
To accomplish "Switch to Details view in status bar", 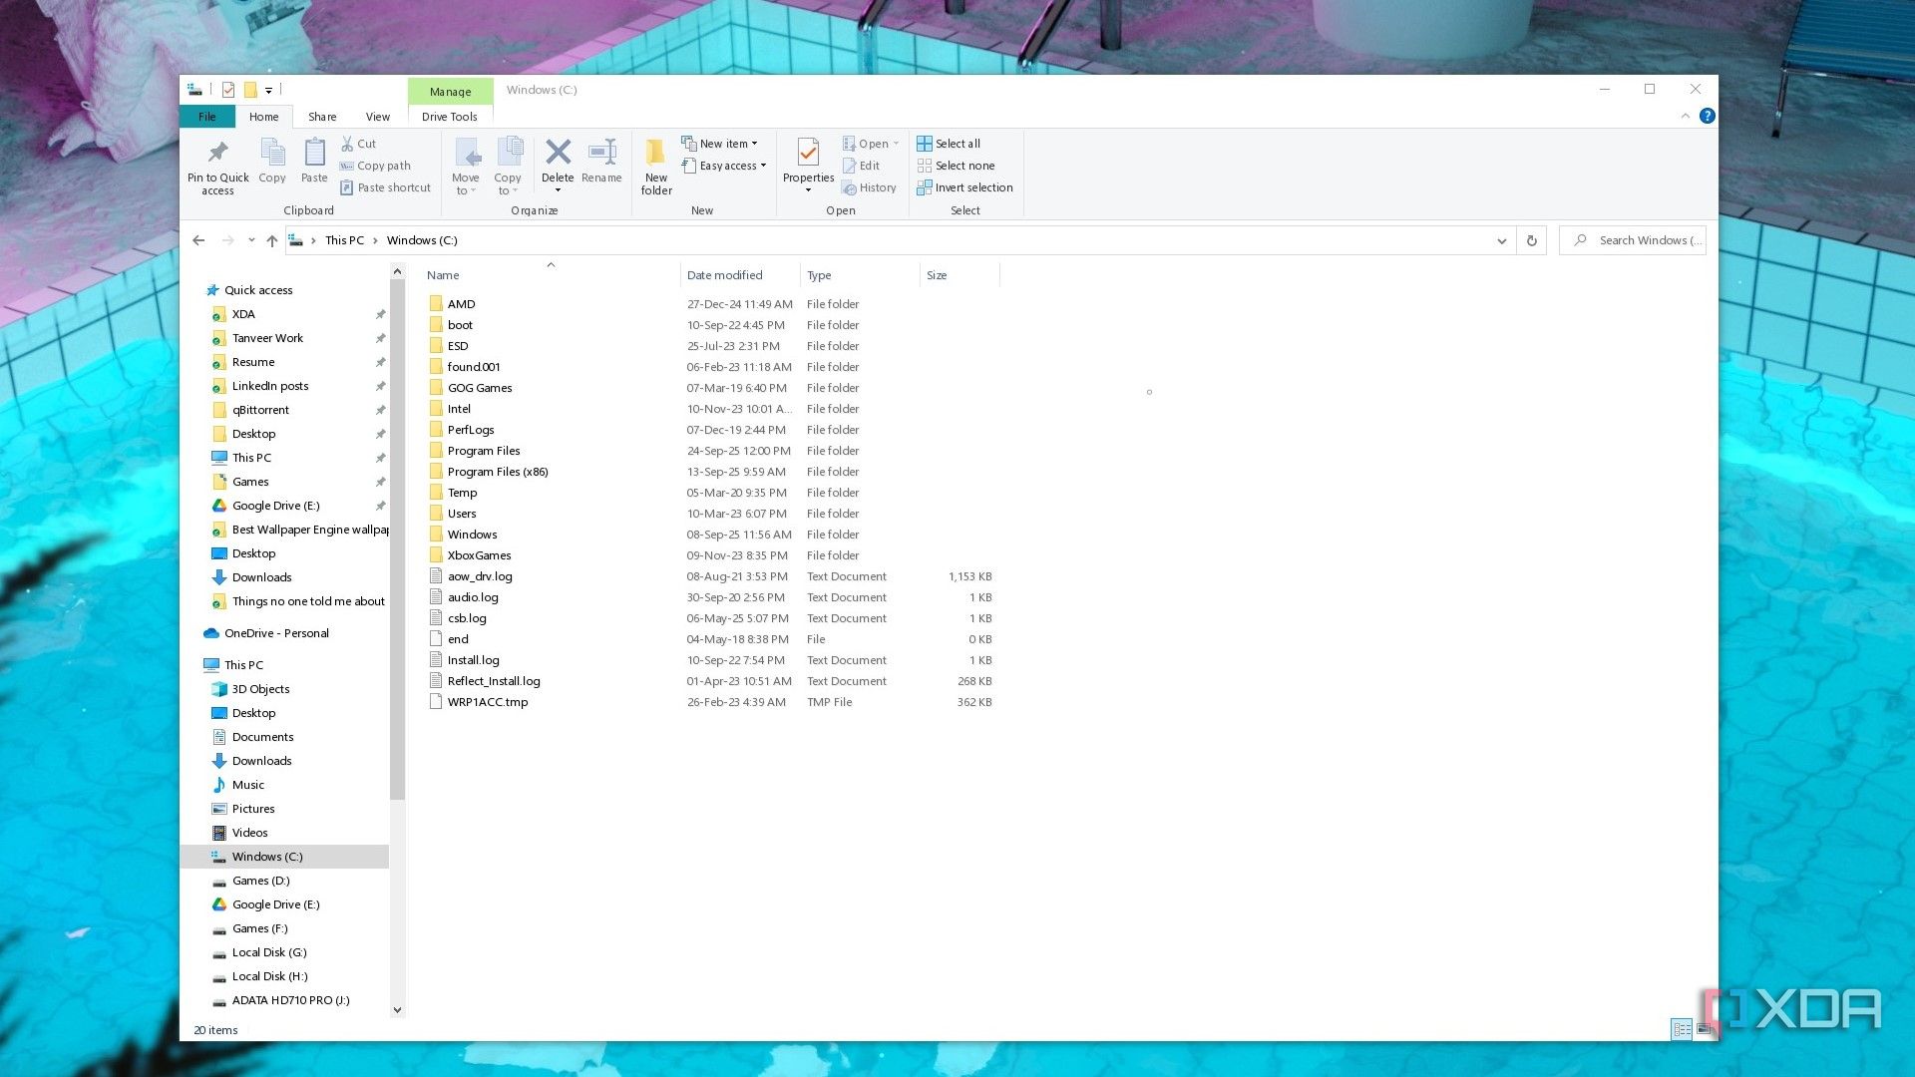I will click(1681, 1029).
